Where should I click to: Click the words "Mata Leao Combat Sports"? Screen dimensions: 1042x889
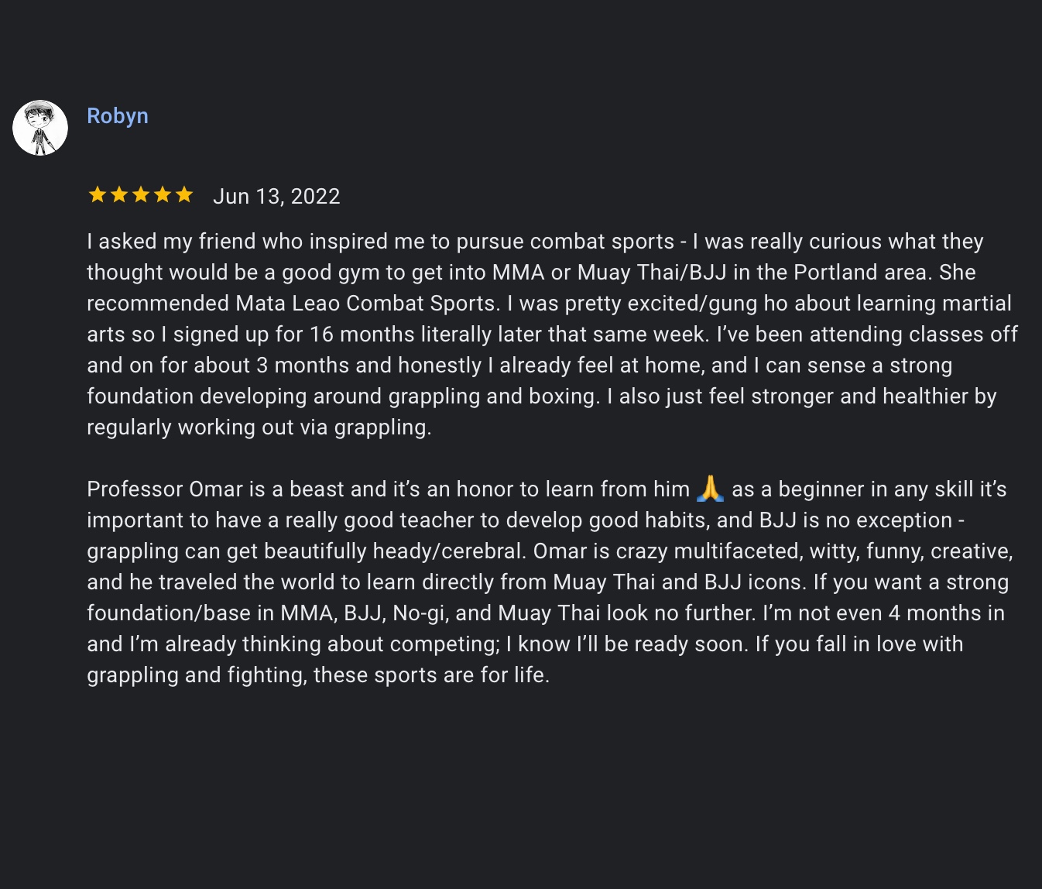[365, 304]
